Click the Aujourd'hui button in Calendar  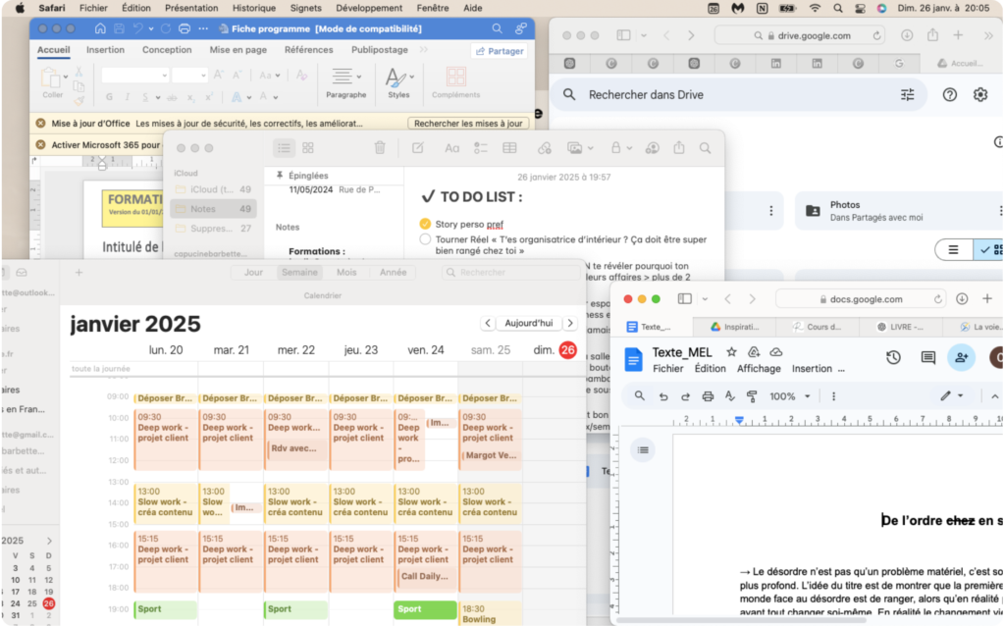click(x=528, y=323)
